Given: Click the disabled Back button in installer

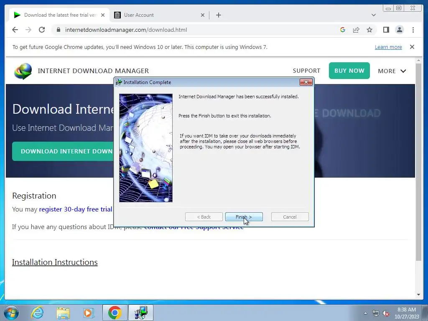Looking at the screenshot, I should 204,217.
